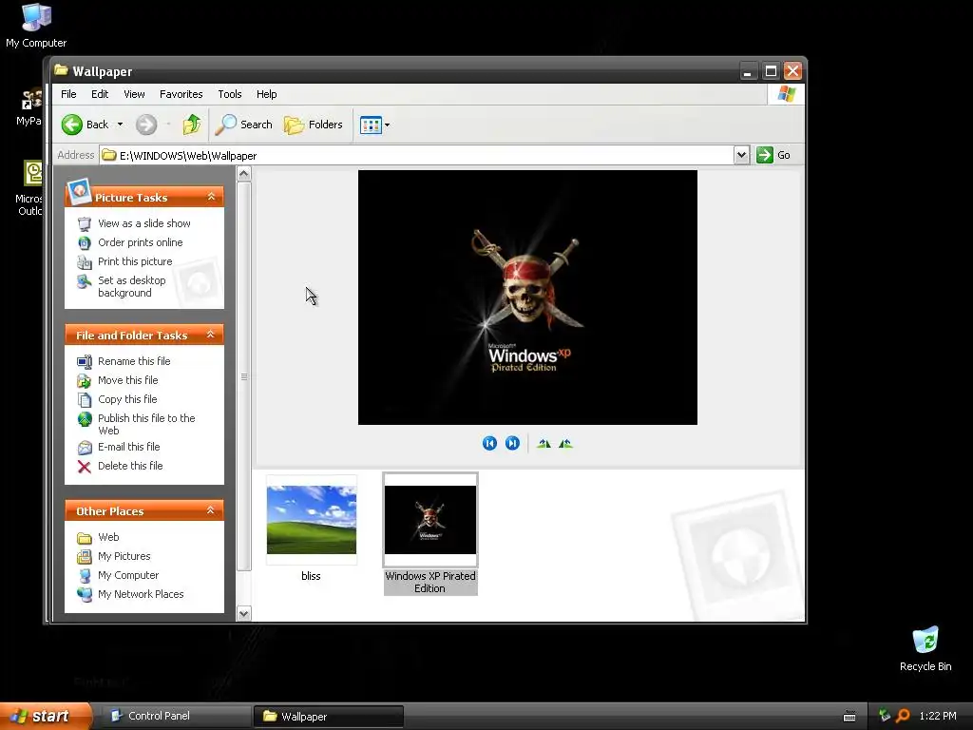Screen dimensions: 973x730
Task: Click the Print this picture icon
Action: coord(85,262)
